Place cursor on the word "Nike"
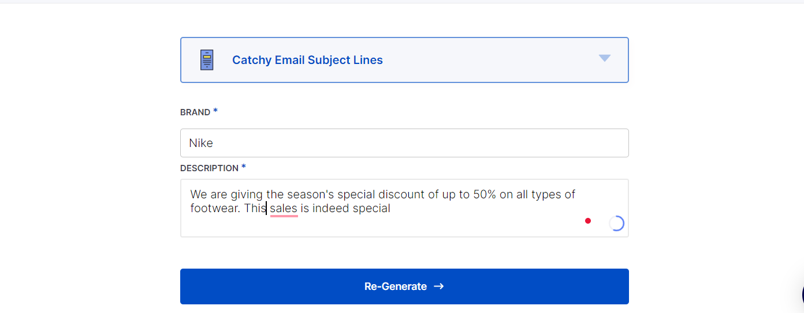Image resolution: width=804 pixels, height=313 pixels. click(x=201, y=143)
